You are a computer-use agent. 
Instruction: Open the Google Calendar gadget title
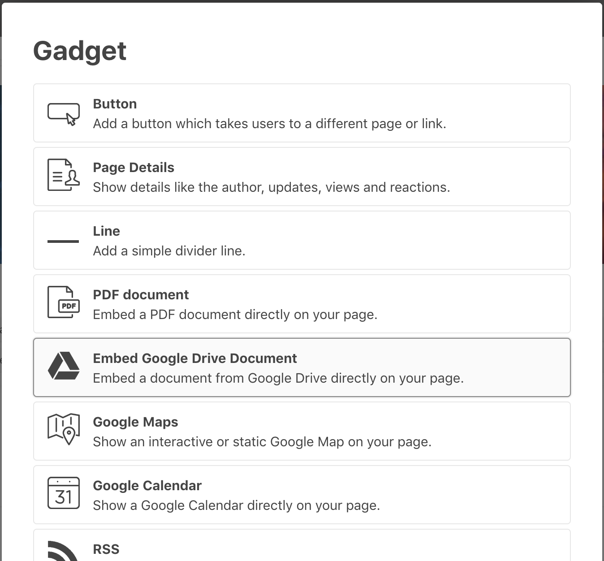tap(147, 486)
